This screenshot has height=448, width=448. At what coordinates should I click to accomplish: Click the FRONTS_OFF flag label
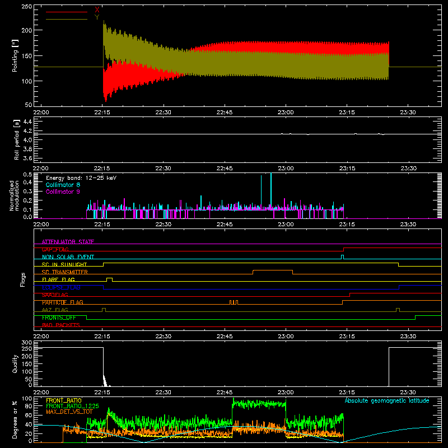click(x=59, y=318)
